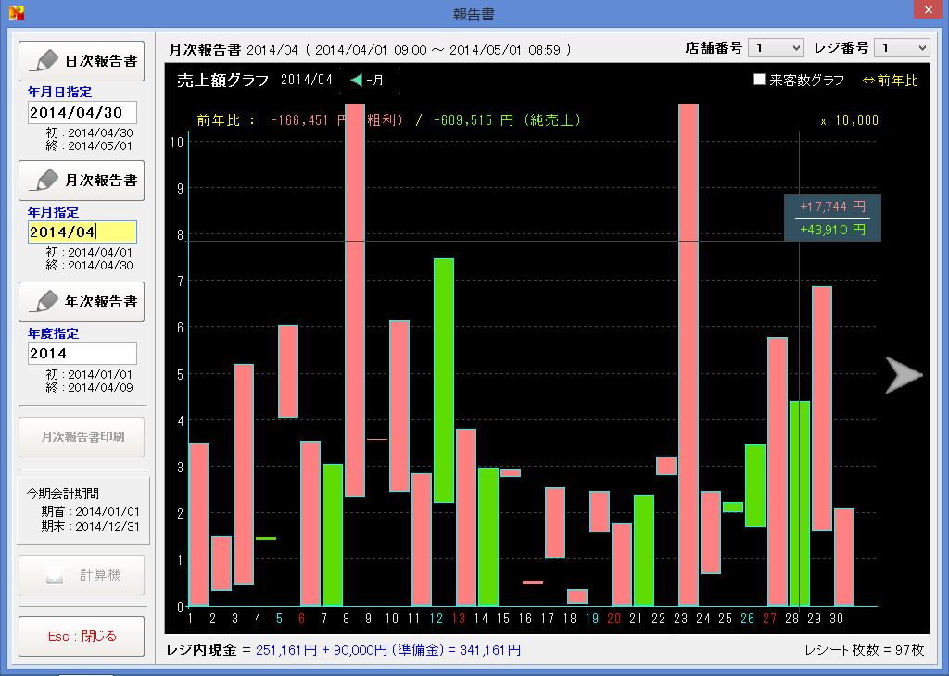Open the 店舗番号 dropdown
This screenshot has width=949, height=676.
(776, 48)
